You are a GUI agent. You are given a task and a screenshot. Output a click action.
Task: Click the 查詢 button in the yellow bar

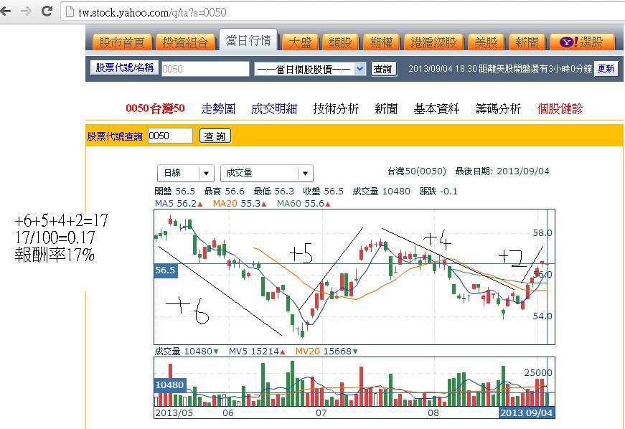click(x=215, y=136)
